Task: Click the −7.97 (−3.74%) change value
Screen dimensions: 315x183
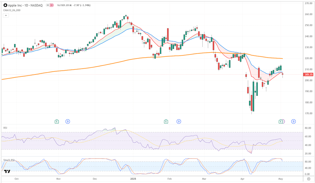Action: tap(82, 5)
